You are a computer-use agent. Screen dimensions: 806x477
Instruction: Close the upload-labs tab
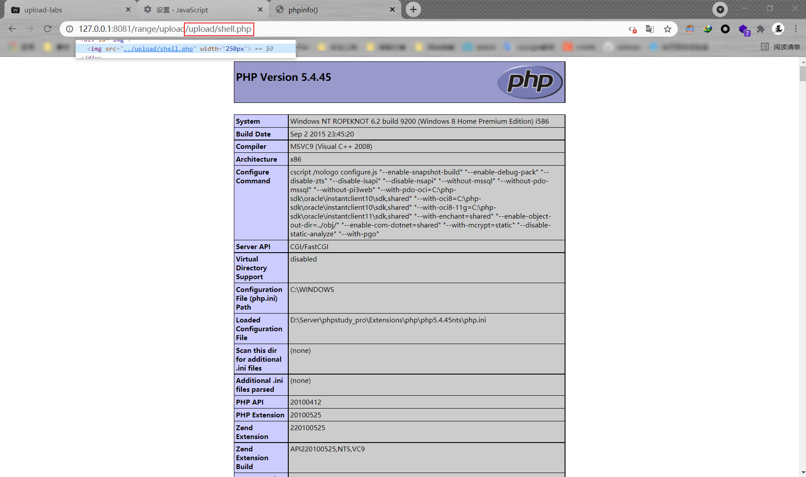pyautogui.click(x=128, y=9)
